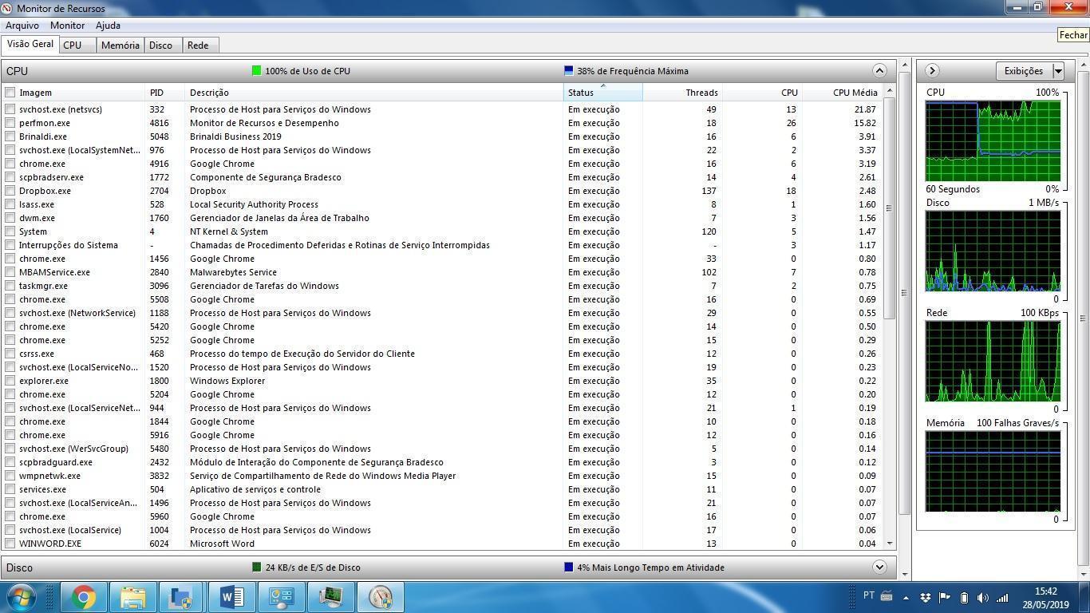Check the lsass.exe process checkbox
This screenshot has height=613, width=1090.
(10, 204)
